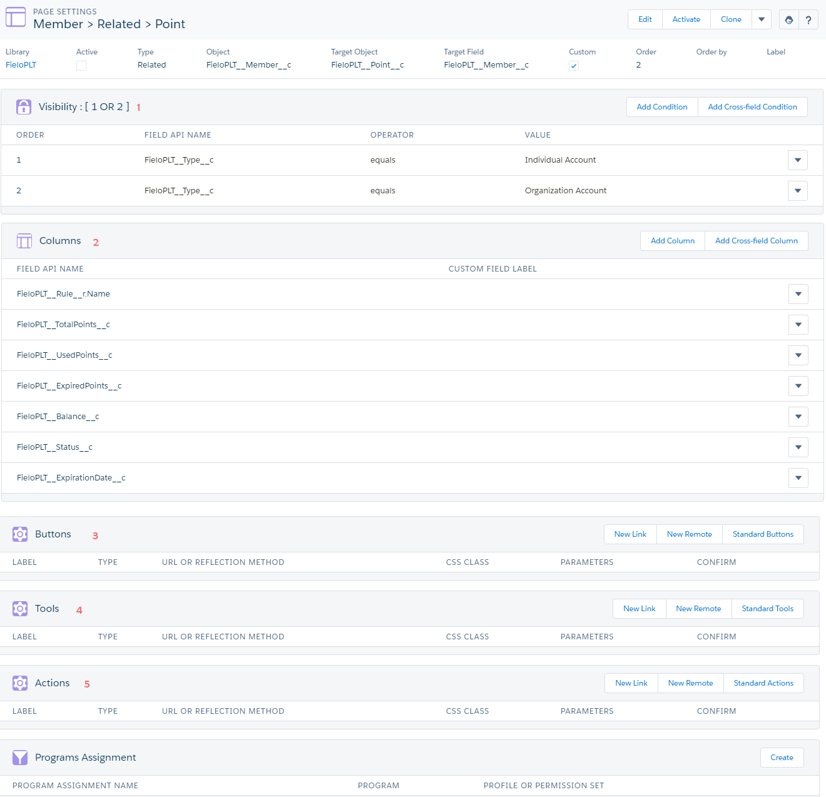Click New Link in Actions section
The image size is (826, 797).
pos(631,683)
